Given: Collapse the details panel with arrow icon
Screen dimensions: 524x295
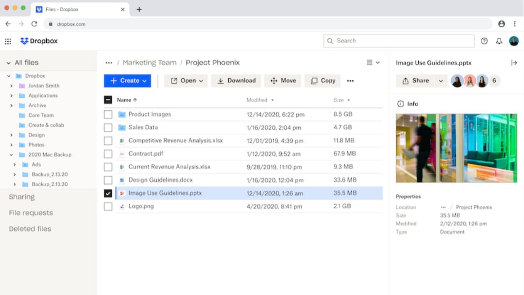Looking at the screenshot, I should [514, 63].
